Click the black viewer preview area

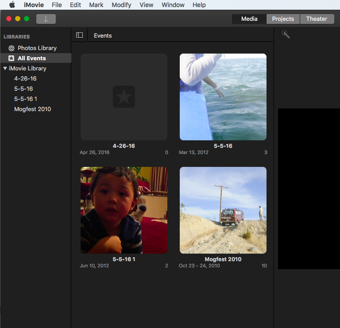309,189
